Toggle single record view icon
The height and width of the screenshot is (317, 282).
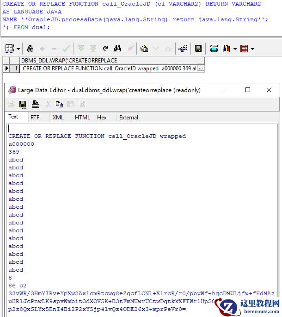[x=144, y=49]
